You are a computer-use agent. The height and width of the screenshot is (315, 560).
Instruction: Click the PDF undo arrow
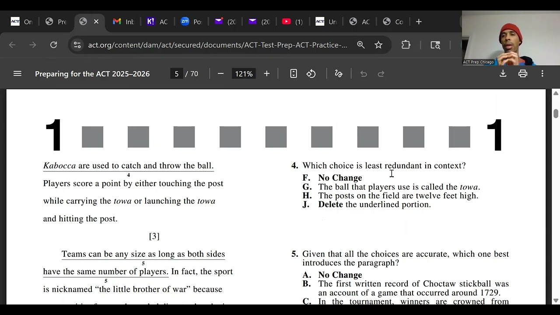tap(364, 73)
